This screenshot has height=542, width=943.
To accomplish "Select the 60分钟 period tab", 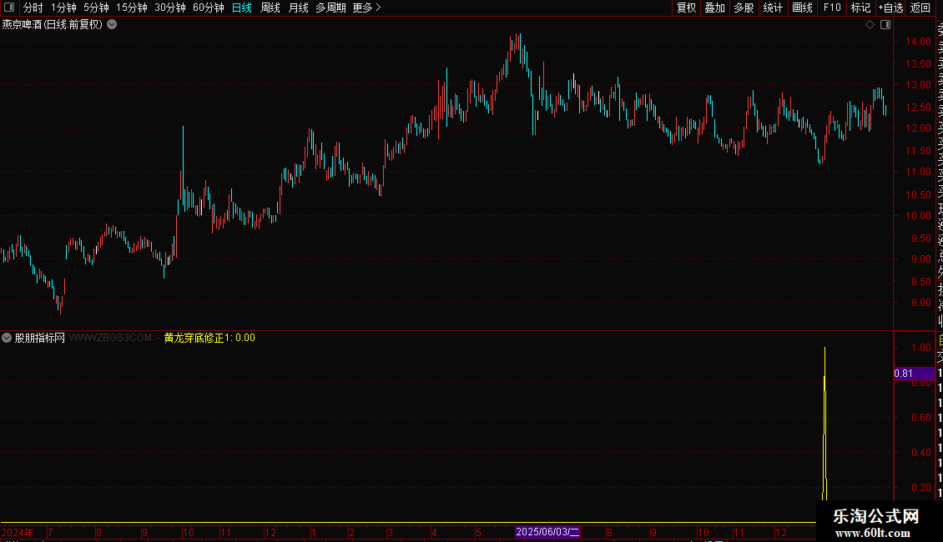I will point(209,8).
